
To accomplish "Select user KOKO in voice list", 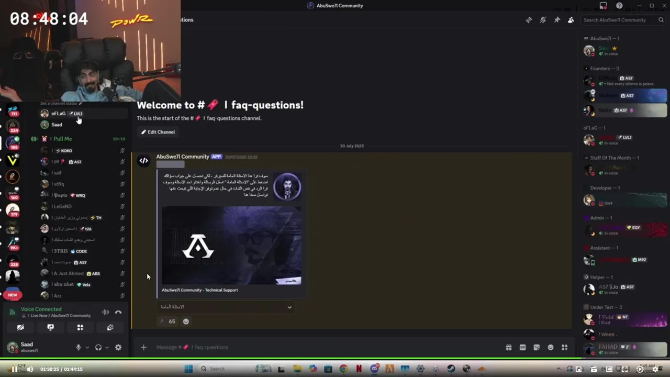I will 84,150.
